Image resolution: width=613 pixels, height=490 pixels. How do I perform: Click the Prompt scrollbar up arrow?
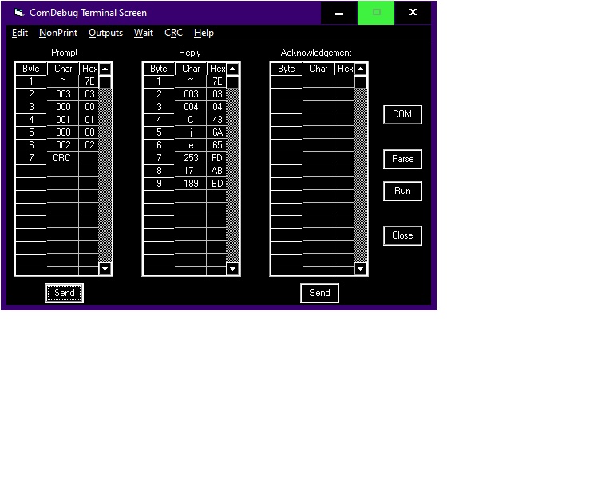[x=105, y=69]
